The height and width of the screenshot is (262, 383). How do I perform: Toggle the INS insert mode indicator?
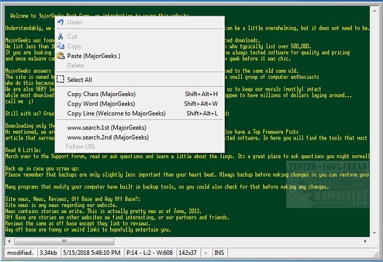[x=219, y=252]
